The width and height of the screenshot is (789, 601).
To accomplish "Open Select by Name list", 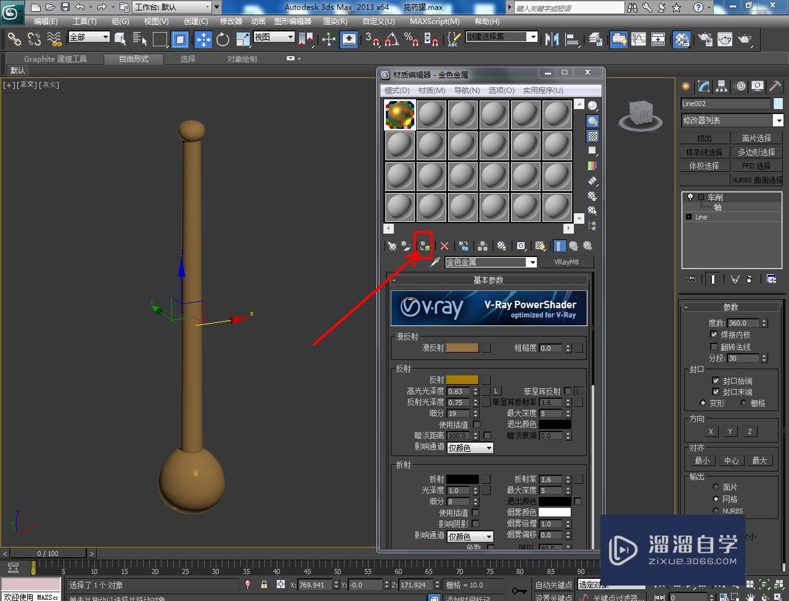I will (140, 39).
